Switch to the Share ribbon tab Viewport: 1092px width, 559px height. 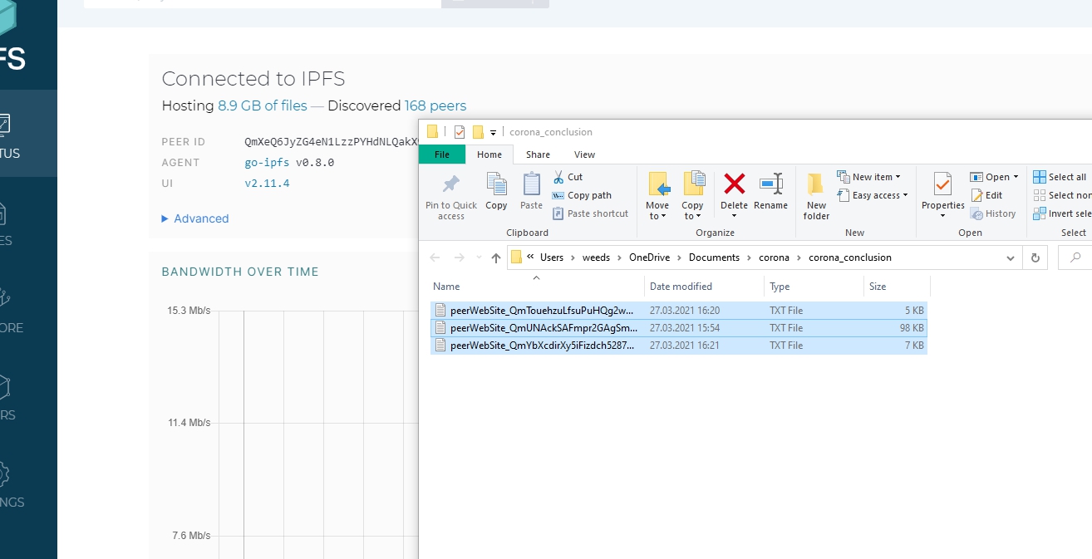(x=538, y=154)
